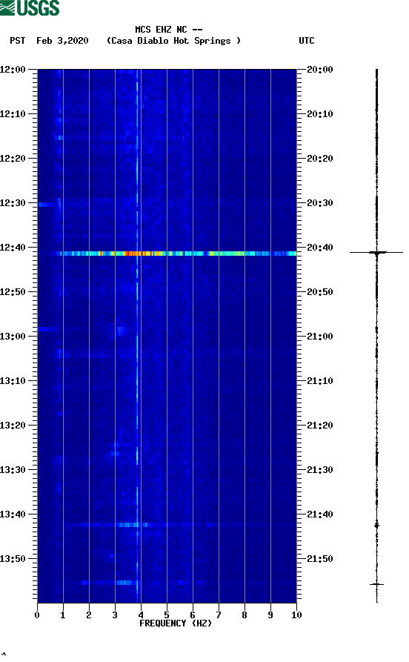
Task: Click the 7 Hz frequency axis label
Action: point(219,615)
